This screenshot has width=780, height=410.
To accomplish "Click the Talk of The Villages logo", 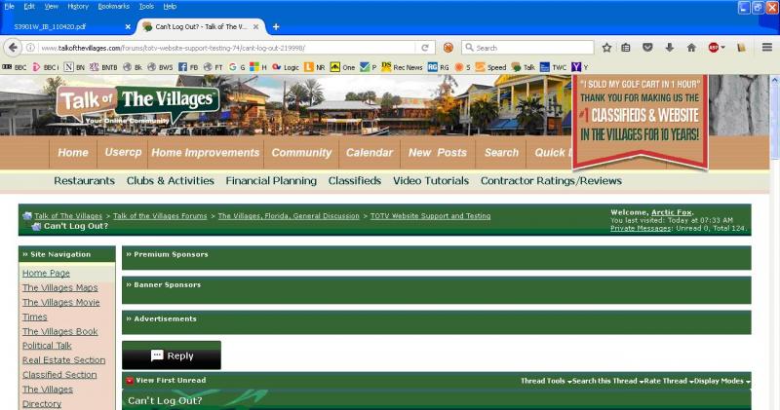I will [137, 105].
